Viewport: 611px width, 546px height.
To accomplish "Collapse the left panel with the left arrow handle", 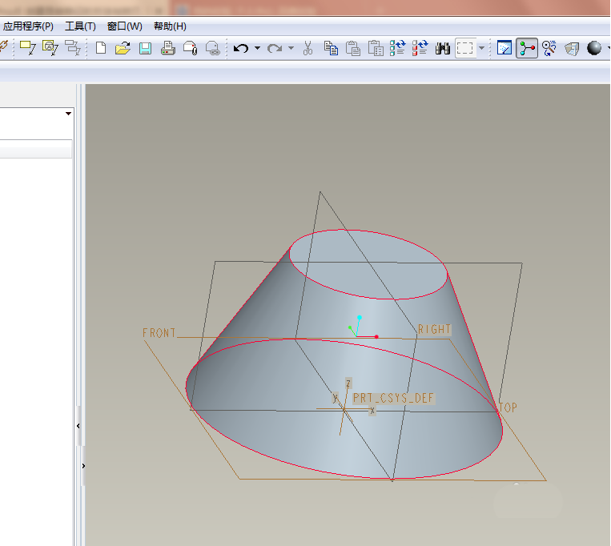I will tap(78, 426).
